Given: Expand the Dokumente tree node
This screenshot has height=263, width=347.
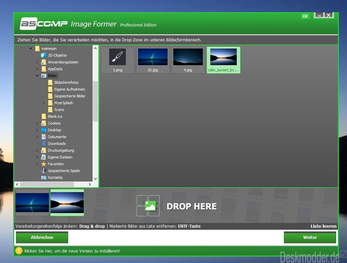Looking at the screenshot, I should (x=37, y=137).
